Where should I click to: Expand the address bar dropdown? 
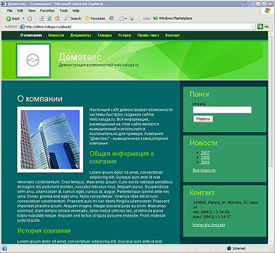point(253,27)
